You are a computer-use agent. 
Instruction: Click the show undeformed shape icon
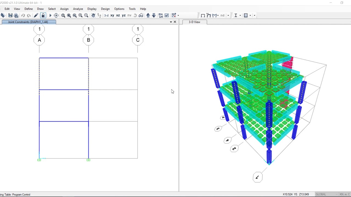coord(203,15)
